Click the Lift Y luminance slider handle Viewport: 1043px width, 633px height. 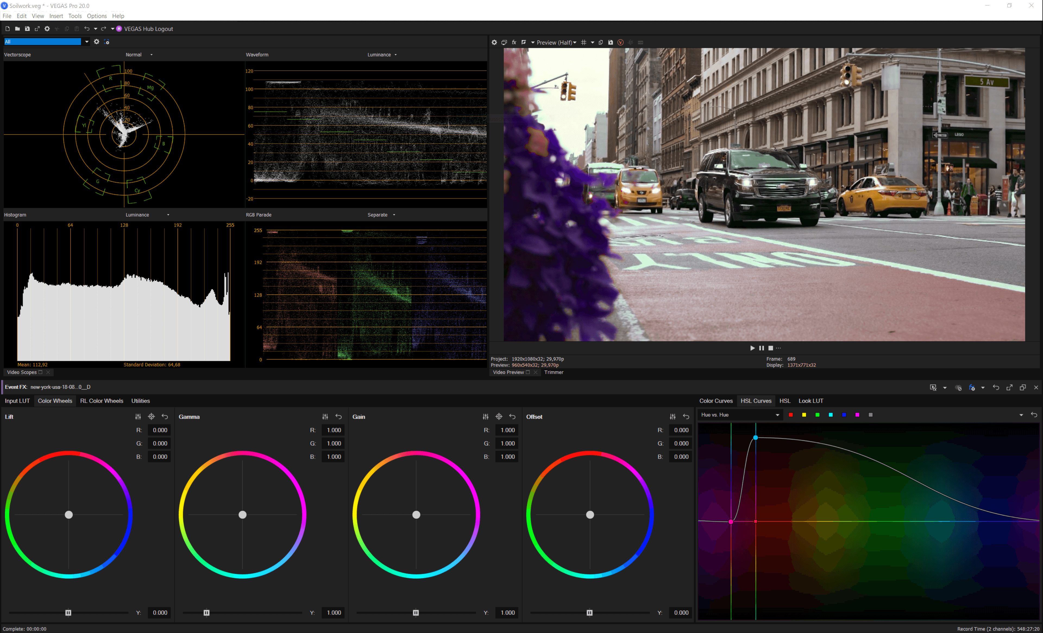pyautogui.click(x=68, y=613)
